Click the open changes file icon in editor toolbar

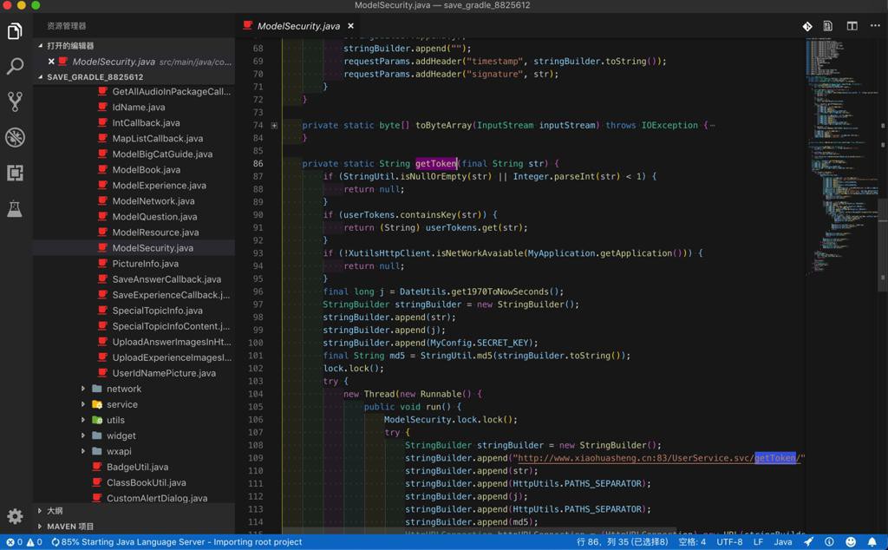coord(828,26)
